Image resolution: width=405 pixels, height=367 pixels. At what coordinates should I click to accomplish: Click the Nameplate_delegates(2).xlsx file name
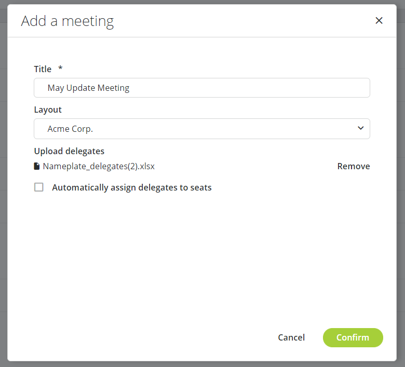tap(99, 167)
